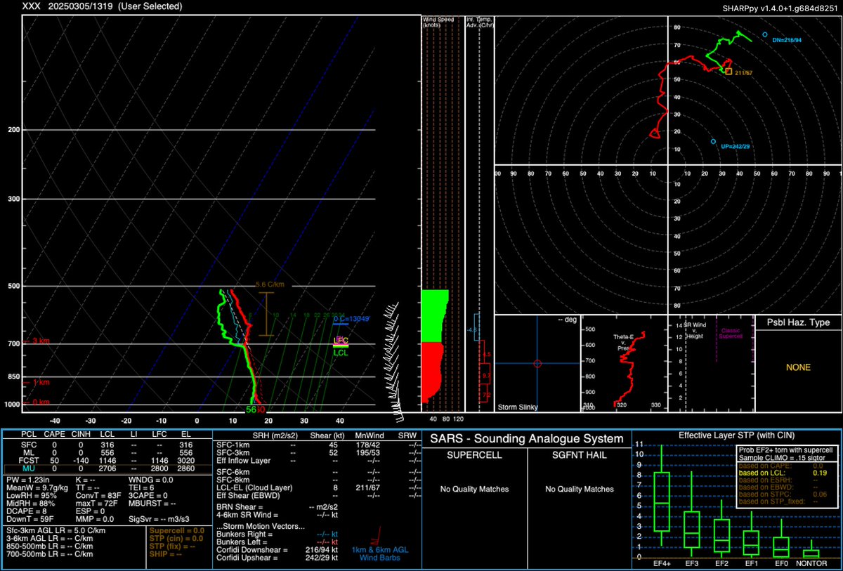Click the Supercell = 0.0 value

click(176, 530)
